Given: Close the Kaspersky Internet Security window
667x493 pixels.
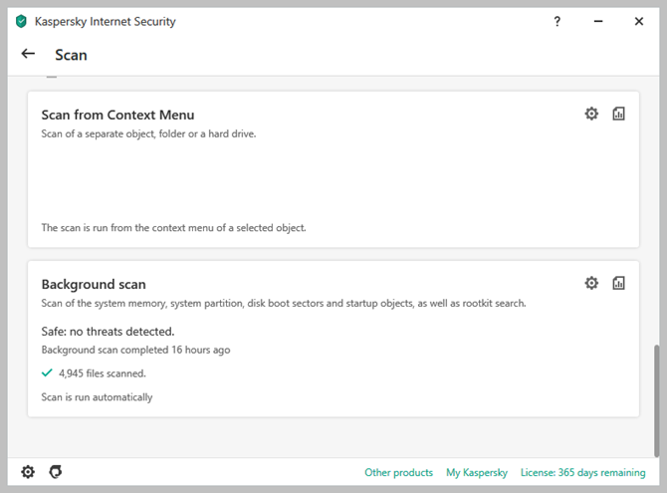Looking at the screenshot, I should click(638, 21).
